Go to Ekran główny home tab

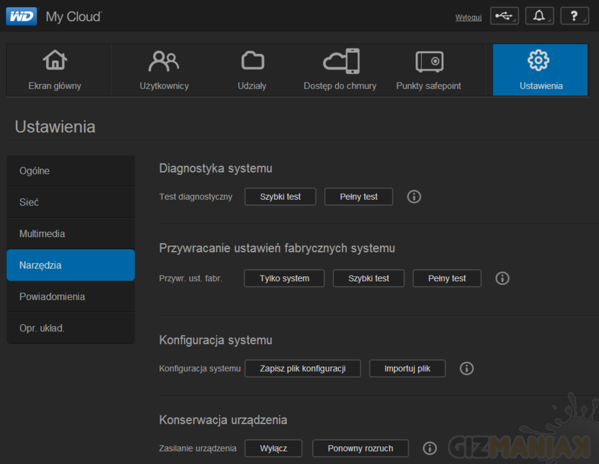[x=55, y=70]
